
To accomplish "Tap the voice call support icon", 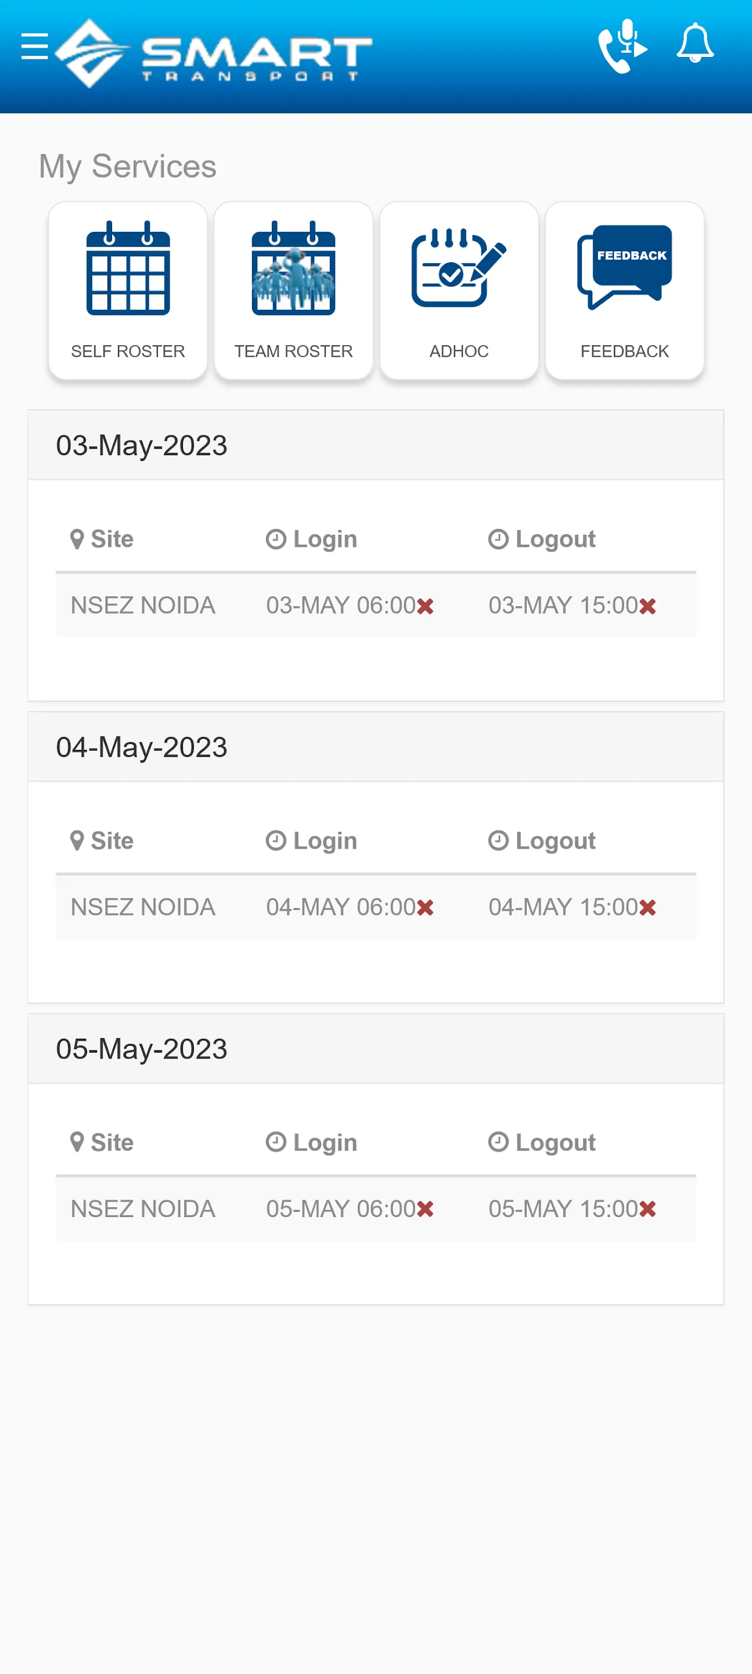I will click(x=622, y=46).
